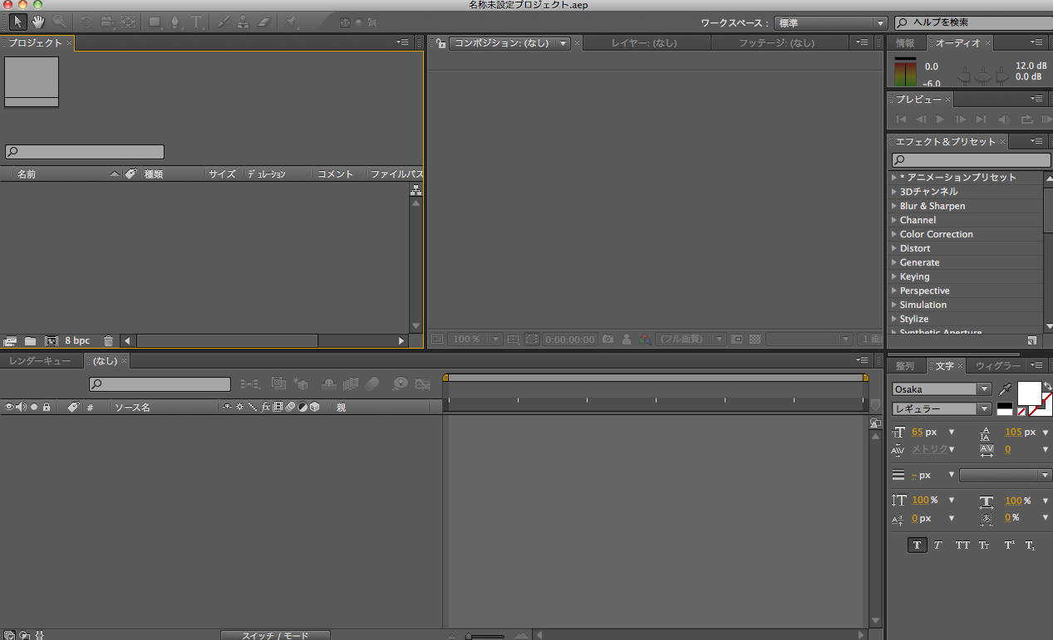Select the Rectangle shape tool

pyautogui.click(x=155, y=22)
